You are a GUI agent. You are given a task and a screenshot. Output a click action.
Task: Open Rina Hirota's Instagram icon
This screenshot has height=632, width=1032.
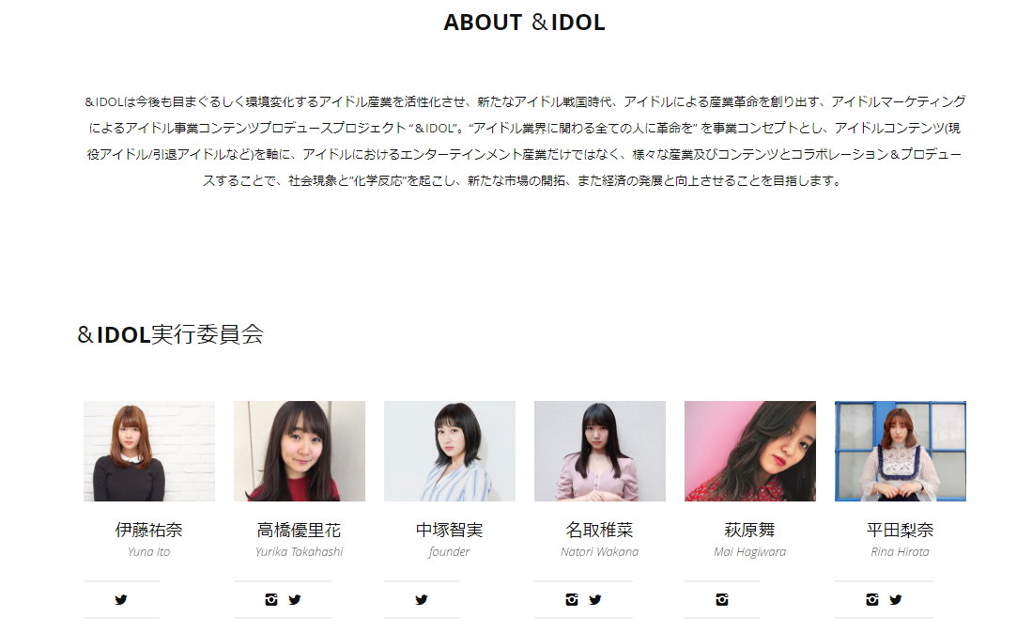[872, 600]
